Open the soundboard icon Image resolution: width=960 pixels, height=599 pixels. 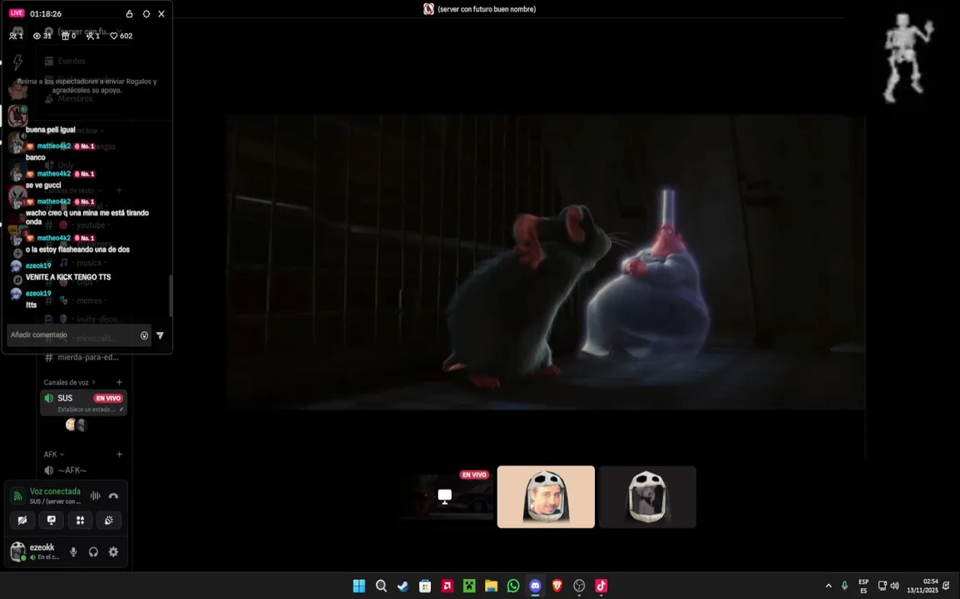pyautogui.click(x=109, y=520)
